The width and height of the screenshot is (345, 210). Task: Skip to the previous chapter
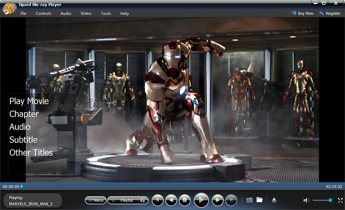pyautogui.click(x=158, y=200)
